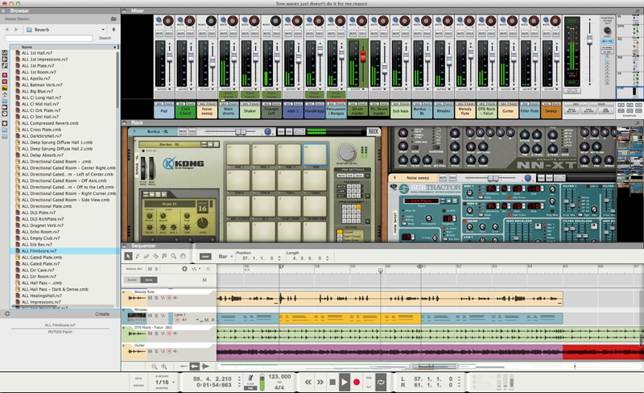Mute the Pad mixer channel
This screenshot has width=644, height=393.
click(x=158, y=33)
